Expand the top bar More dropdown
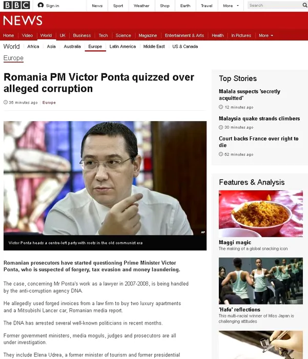This screenshot has width=308, height=359. [231, 6]
